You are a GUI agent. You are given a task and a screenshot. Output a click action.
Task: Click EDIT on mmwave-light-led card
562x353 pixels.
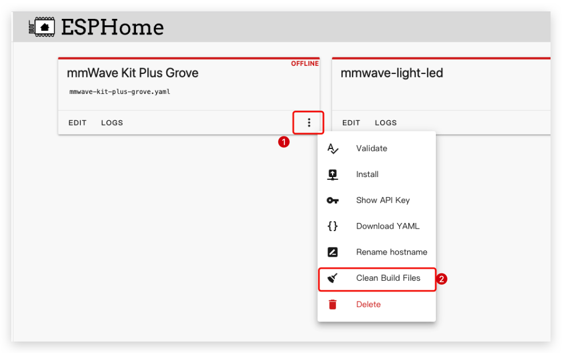click(x=351, y=123)
